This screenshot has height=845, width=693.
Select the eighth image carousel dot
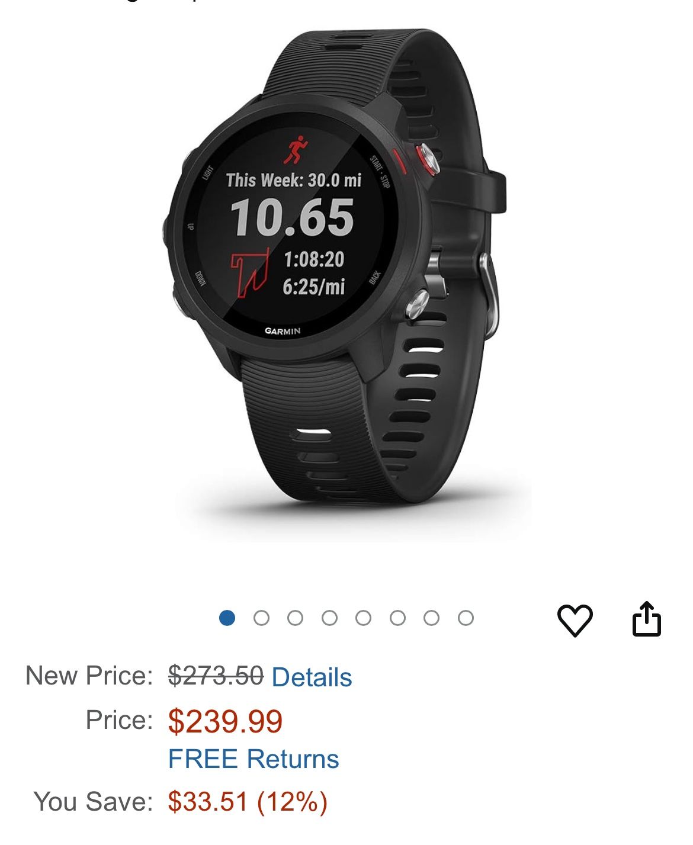[x=466, y=618]
